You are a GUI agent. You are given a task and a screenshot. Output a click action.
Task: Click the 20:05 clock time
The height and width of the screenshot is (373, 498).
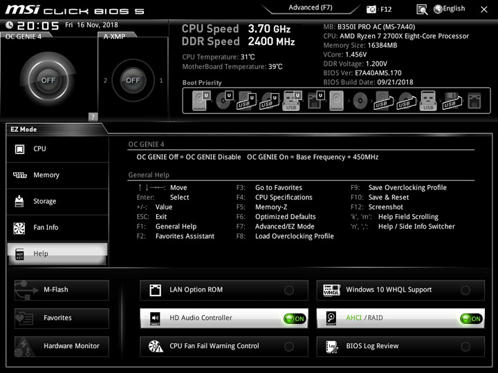[38, 26]
